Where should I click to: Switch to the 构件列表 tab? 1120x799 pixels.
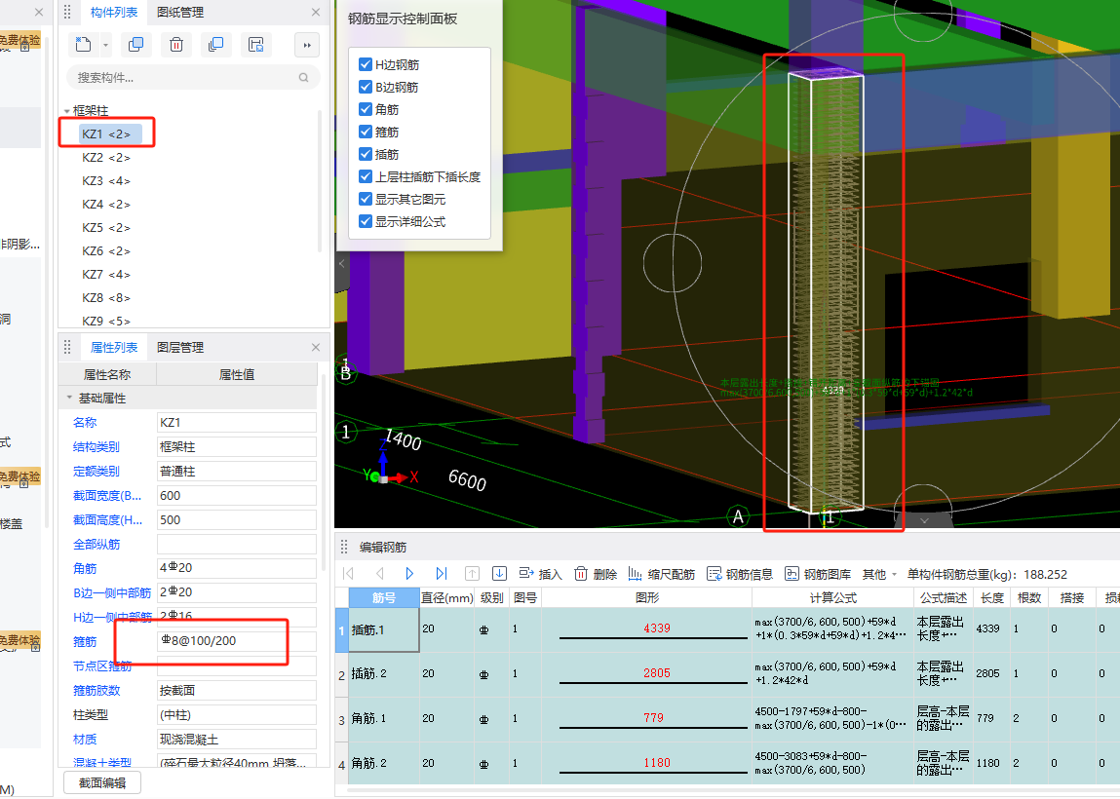pos(114,12)
